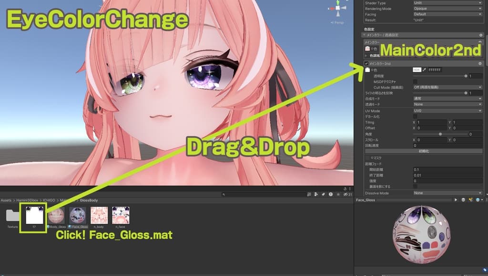This screenshot has width=488, height=276.
Task: Open the gear menu on メインカラー/透過設定 header
Action: point(481,35)
